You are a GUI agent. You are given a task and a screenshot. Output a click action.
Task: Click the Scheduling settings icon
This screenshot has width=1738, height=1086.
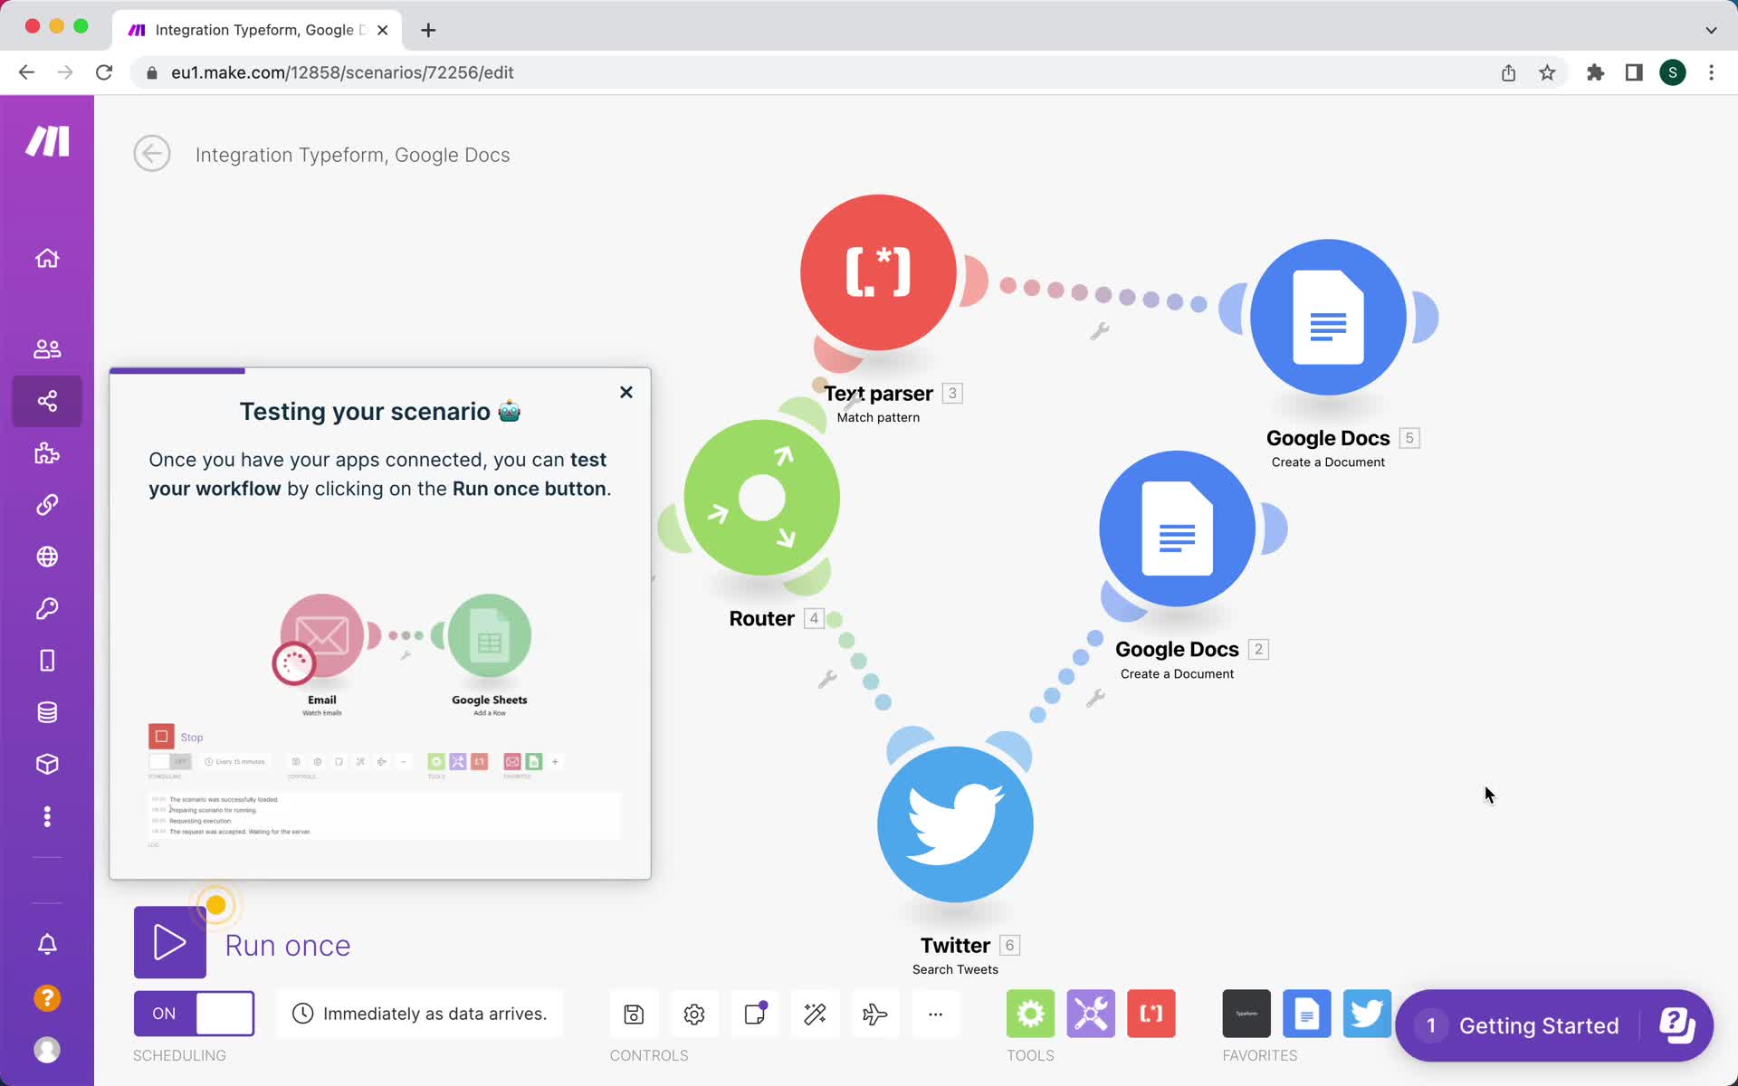point(301,1014)
